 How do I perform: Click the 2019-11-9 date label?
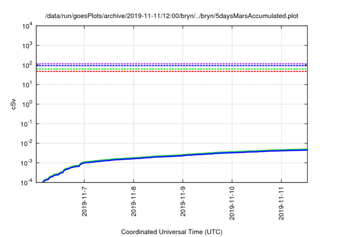click(x=183, y=202)
